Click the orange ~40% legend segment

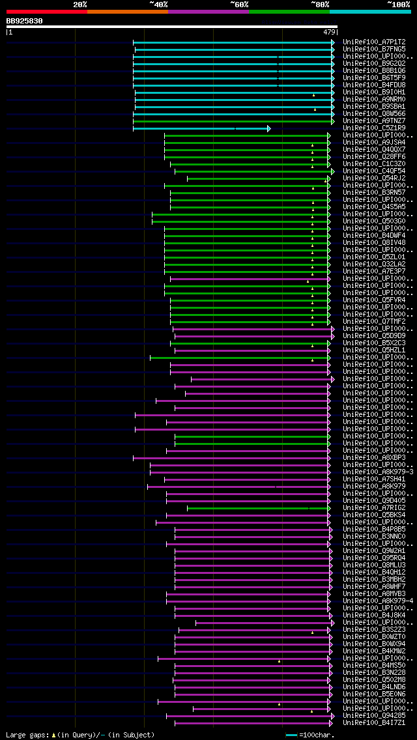(128, 11)
